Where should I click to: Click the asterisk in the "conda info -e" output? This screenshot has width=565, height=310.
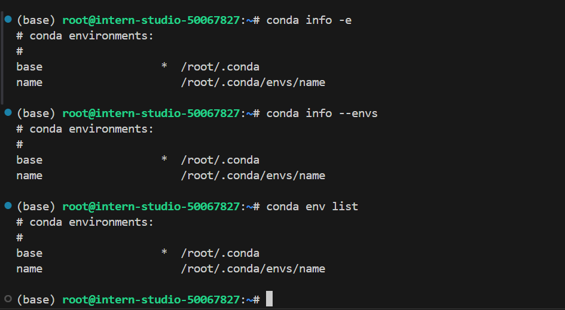pos(164,67)
